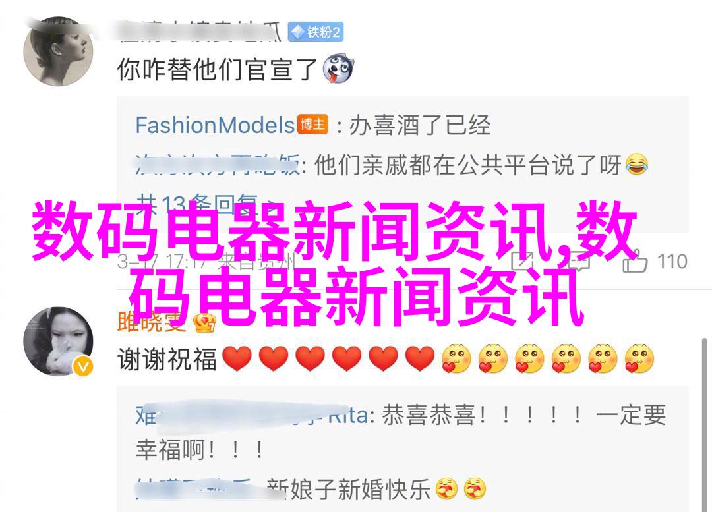Tap the 3-17 17:17 timestamp line
The image size is (712, 512).
[206, 262]
